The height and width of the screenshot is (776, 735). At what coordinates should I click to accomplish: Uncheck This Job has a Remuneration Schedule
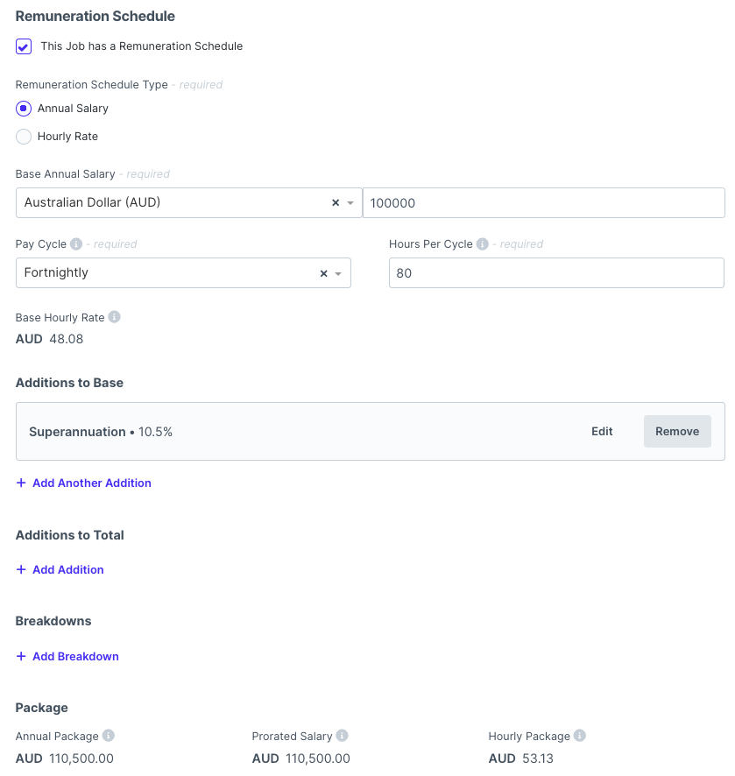tap(24, 46)
